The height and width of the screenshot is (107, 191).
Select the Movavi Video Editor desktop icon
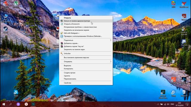[163, 94]
